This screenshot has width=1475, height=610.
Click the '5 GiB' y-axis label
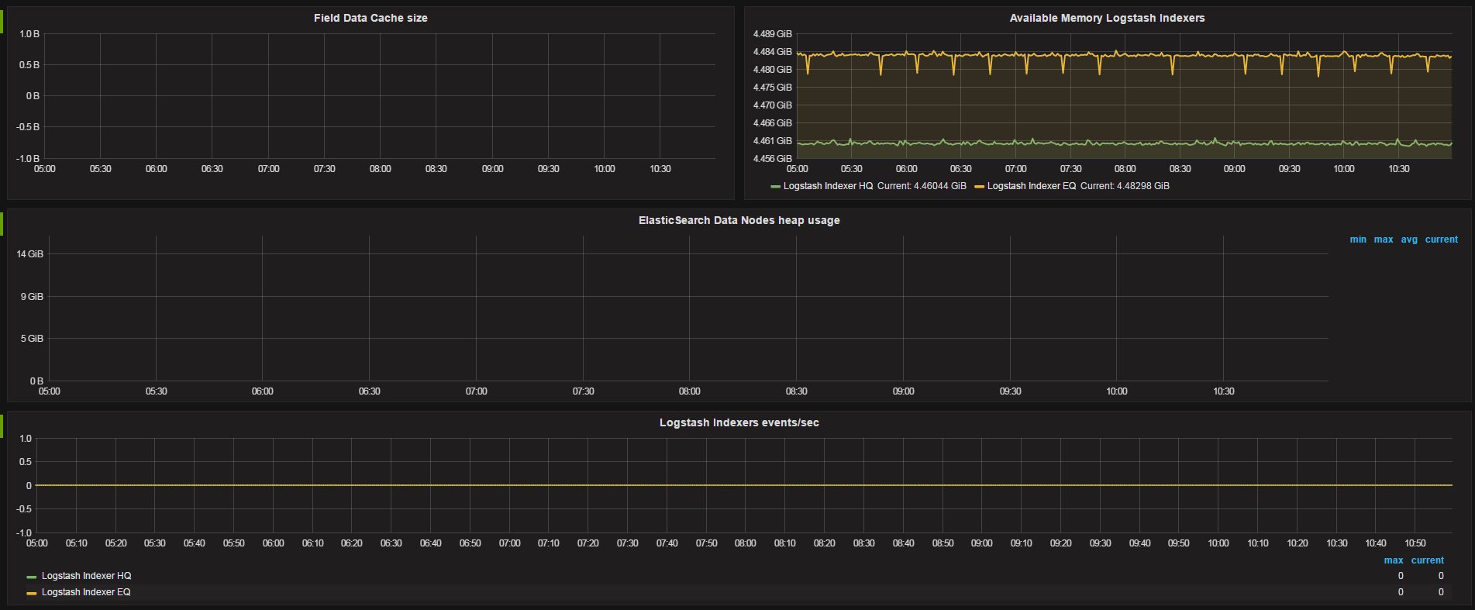point(32,339)
